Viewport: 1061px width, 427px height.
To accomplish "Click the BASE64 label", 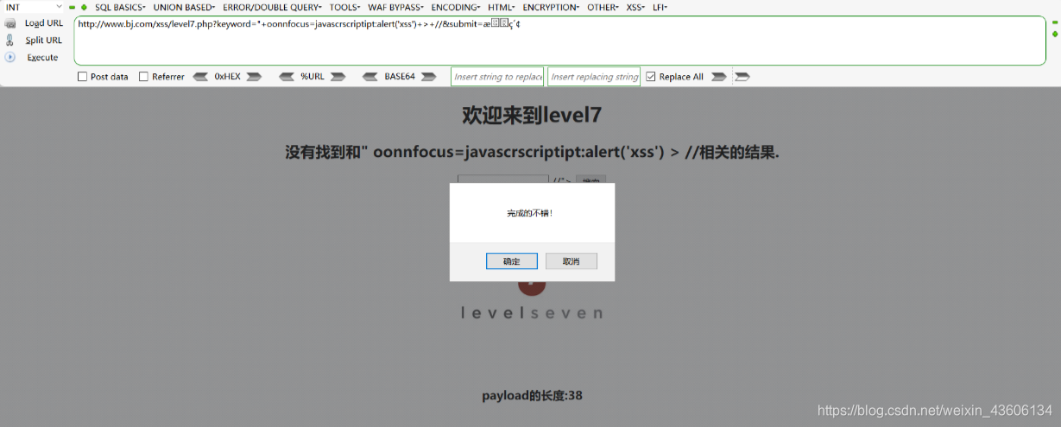I will (399, 77).
